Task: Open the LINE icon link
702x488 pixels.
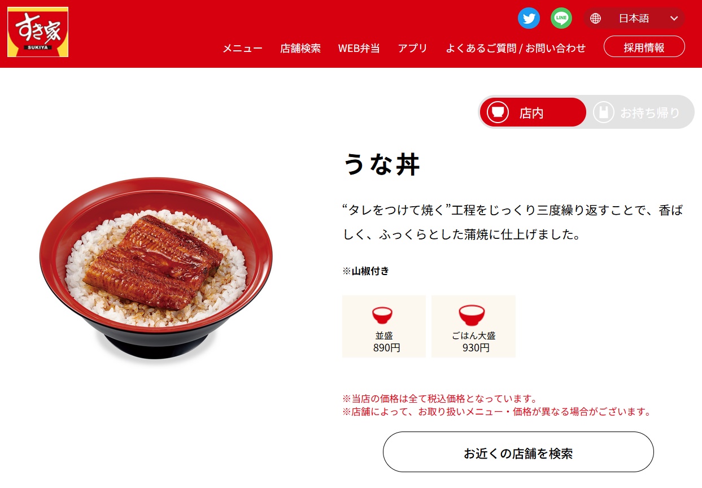Action: click(561, 18)
